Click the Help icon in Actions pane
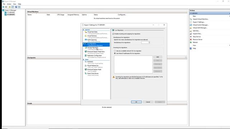This screenshot has width=230, height=129. (x=191, y=48)
